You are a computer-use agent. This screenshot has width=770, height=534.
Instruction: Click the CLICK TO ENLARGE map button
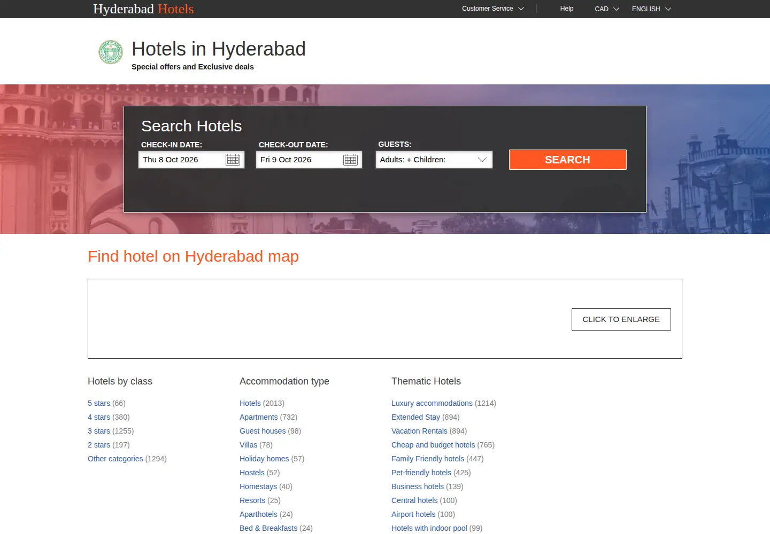pos(621,319)
